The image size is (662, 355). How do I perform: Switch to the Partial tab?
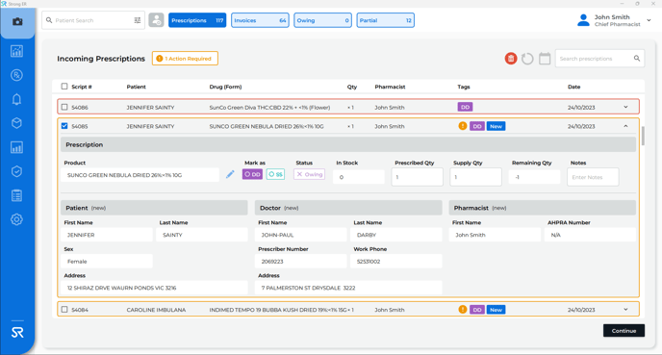pyautogui.click(x=386, y=20)
